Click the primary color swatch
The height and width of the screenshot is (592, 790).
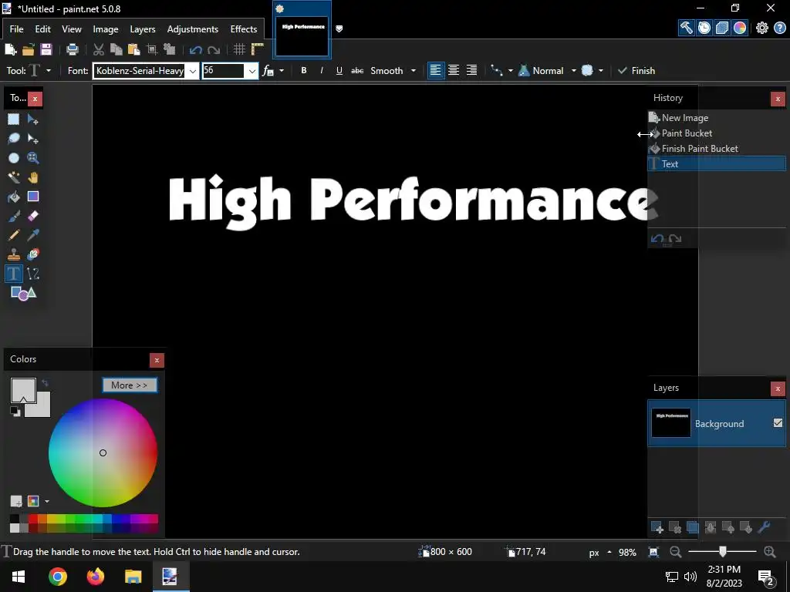coord(23,390)
